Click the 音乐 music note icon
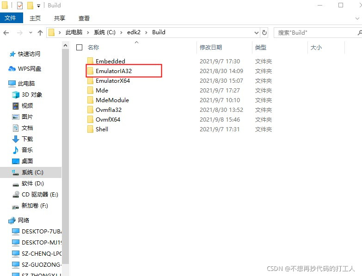The width and height of the screenshot is (362, 276). [15, 150]
